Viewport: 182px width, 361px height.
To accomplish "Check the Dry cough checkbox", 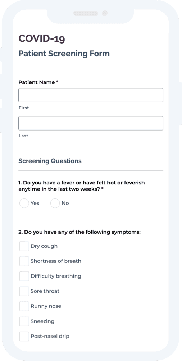I will click(x=24, y=246).
